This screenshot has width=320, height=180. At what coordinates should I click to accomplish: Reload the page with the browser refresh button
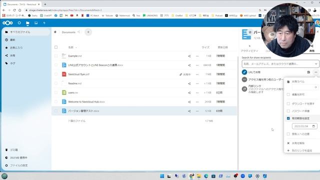point(14,10)
